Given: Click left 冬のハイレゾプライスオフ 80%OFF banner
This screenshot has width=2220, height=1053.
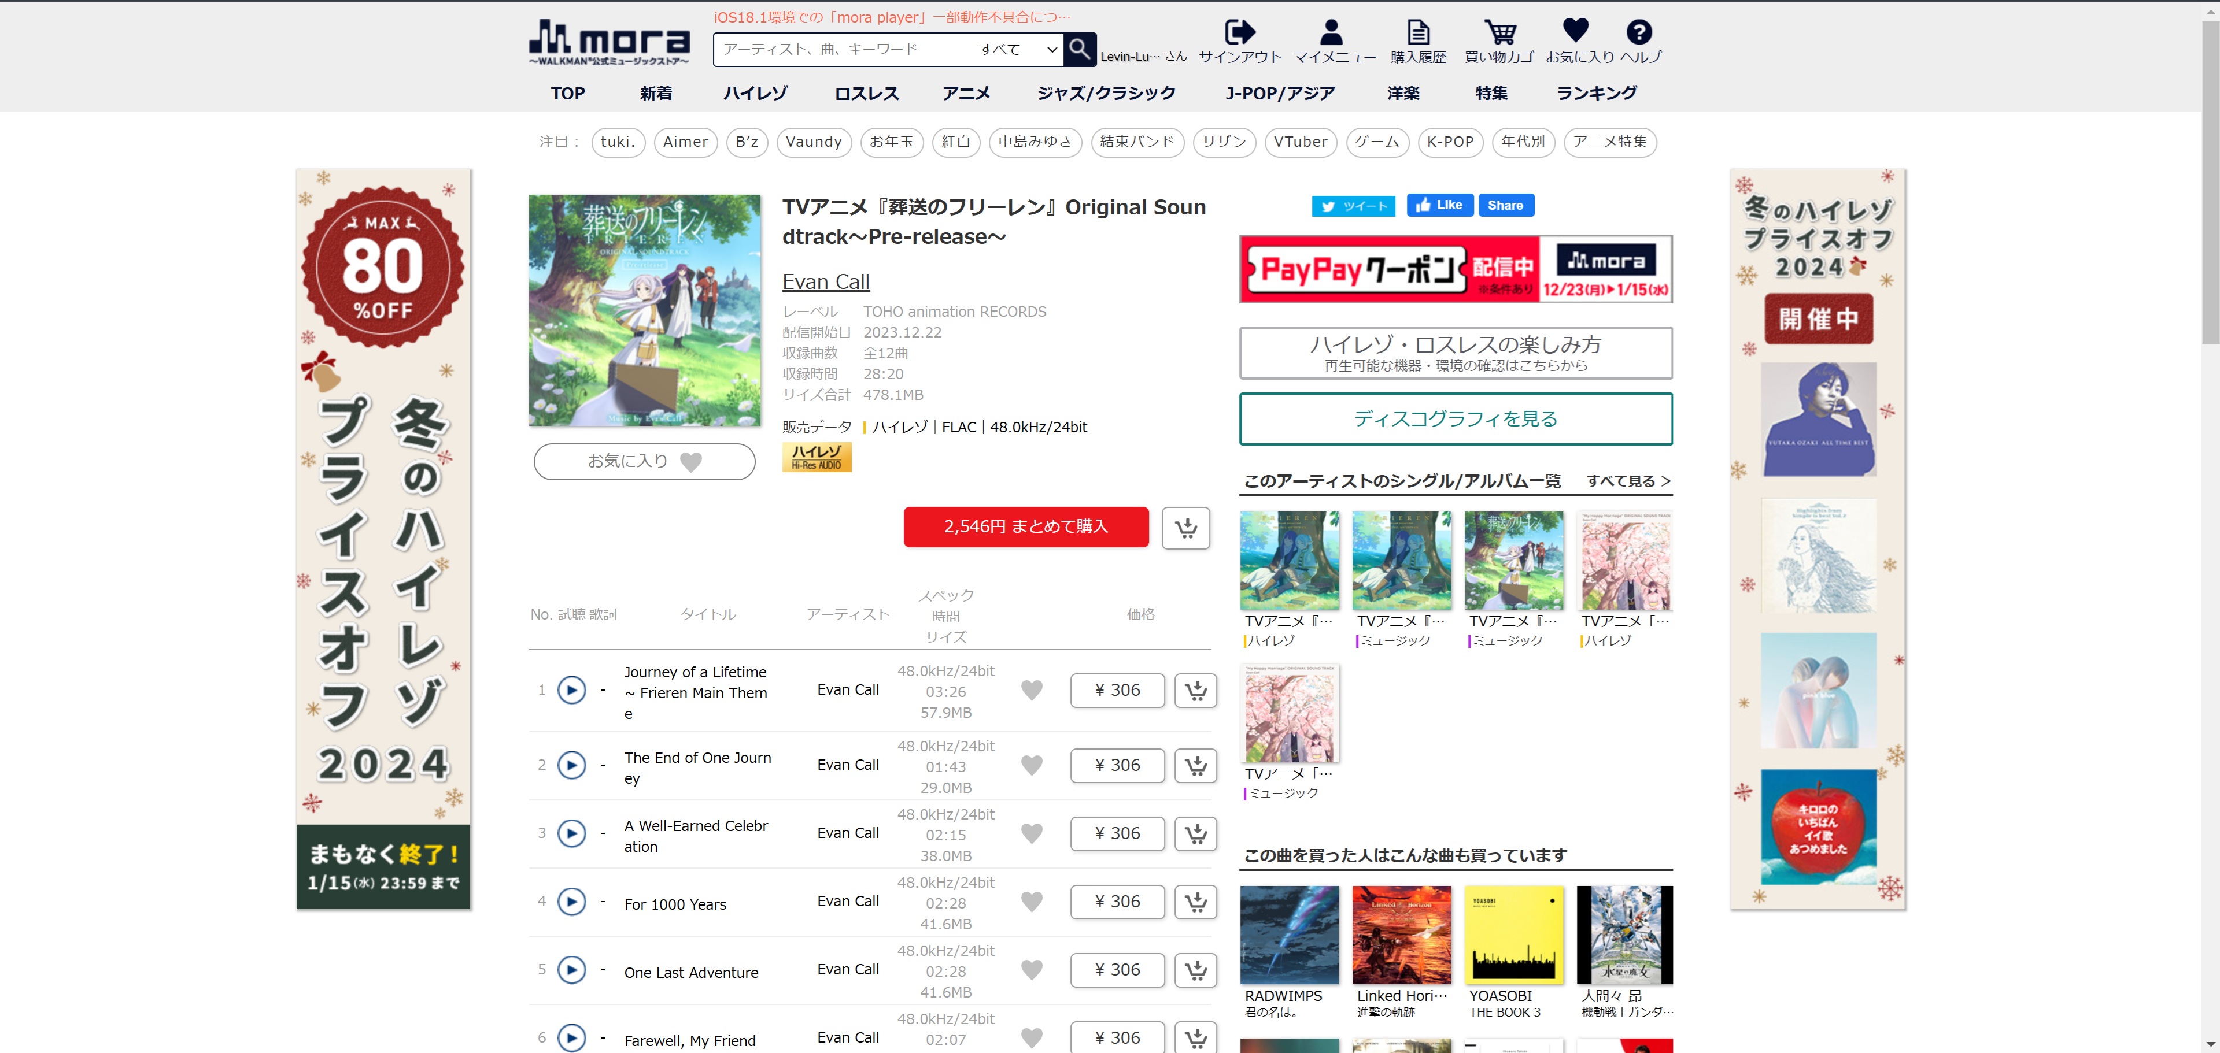Looking at the screenshot, I should 383,539.
